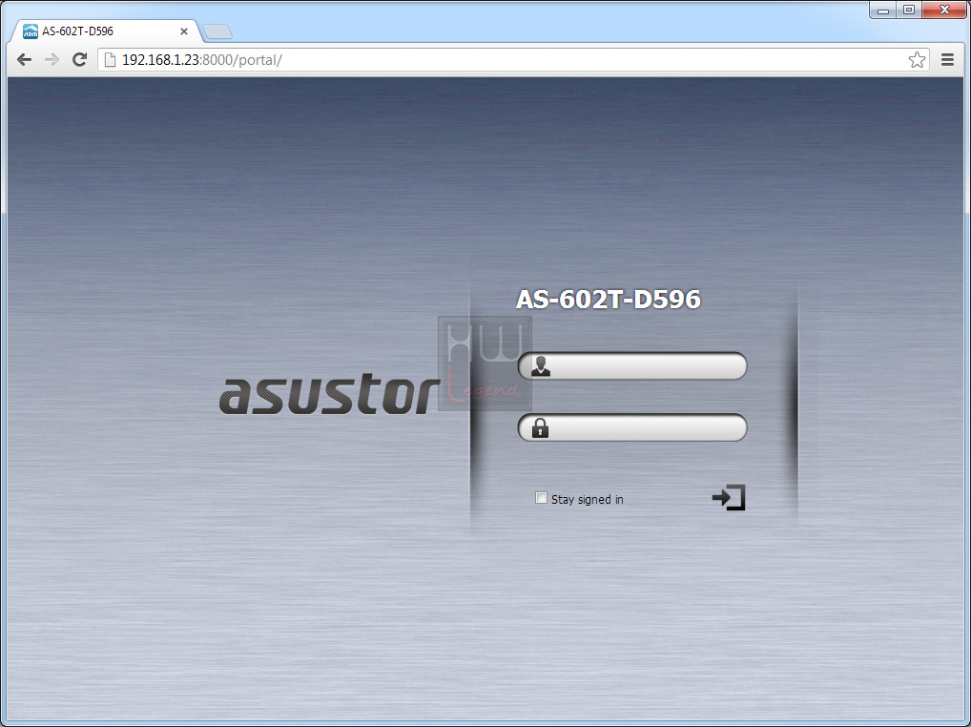This screenshot has height=727, width=971.
Task: Click the padlock icon in password field
Action: (540, 427)
